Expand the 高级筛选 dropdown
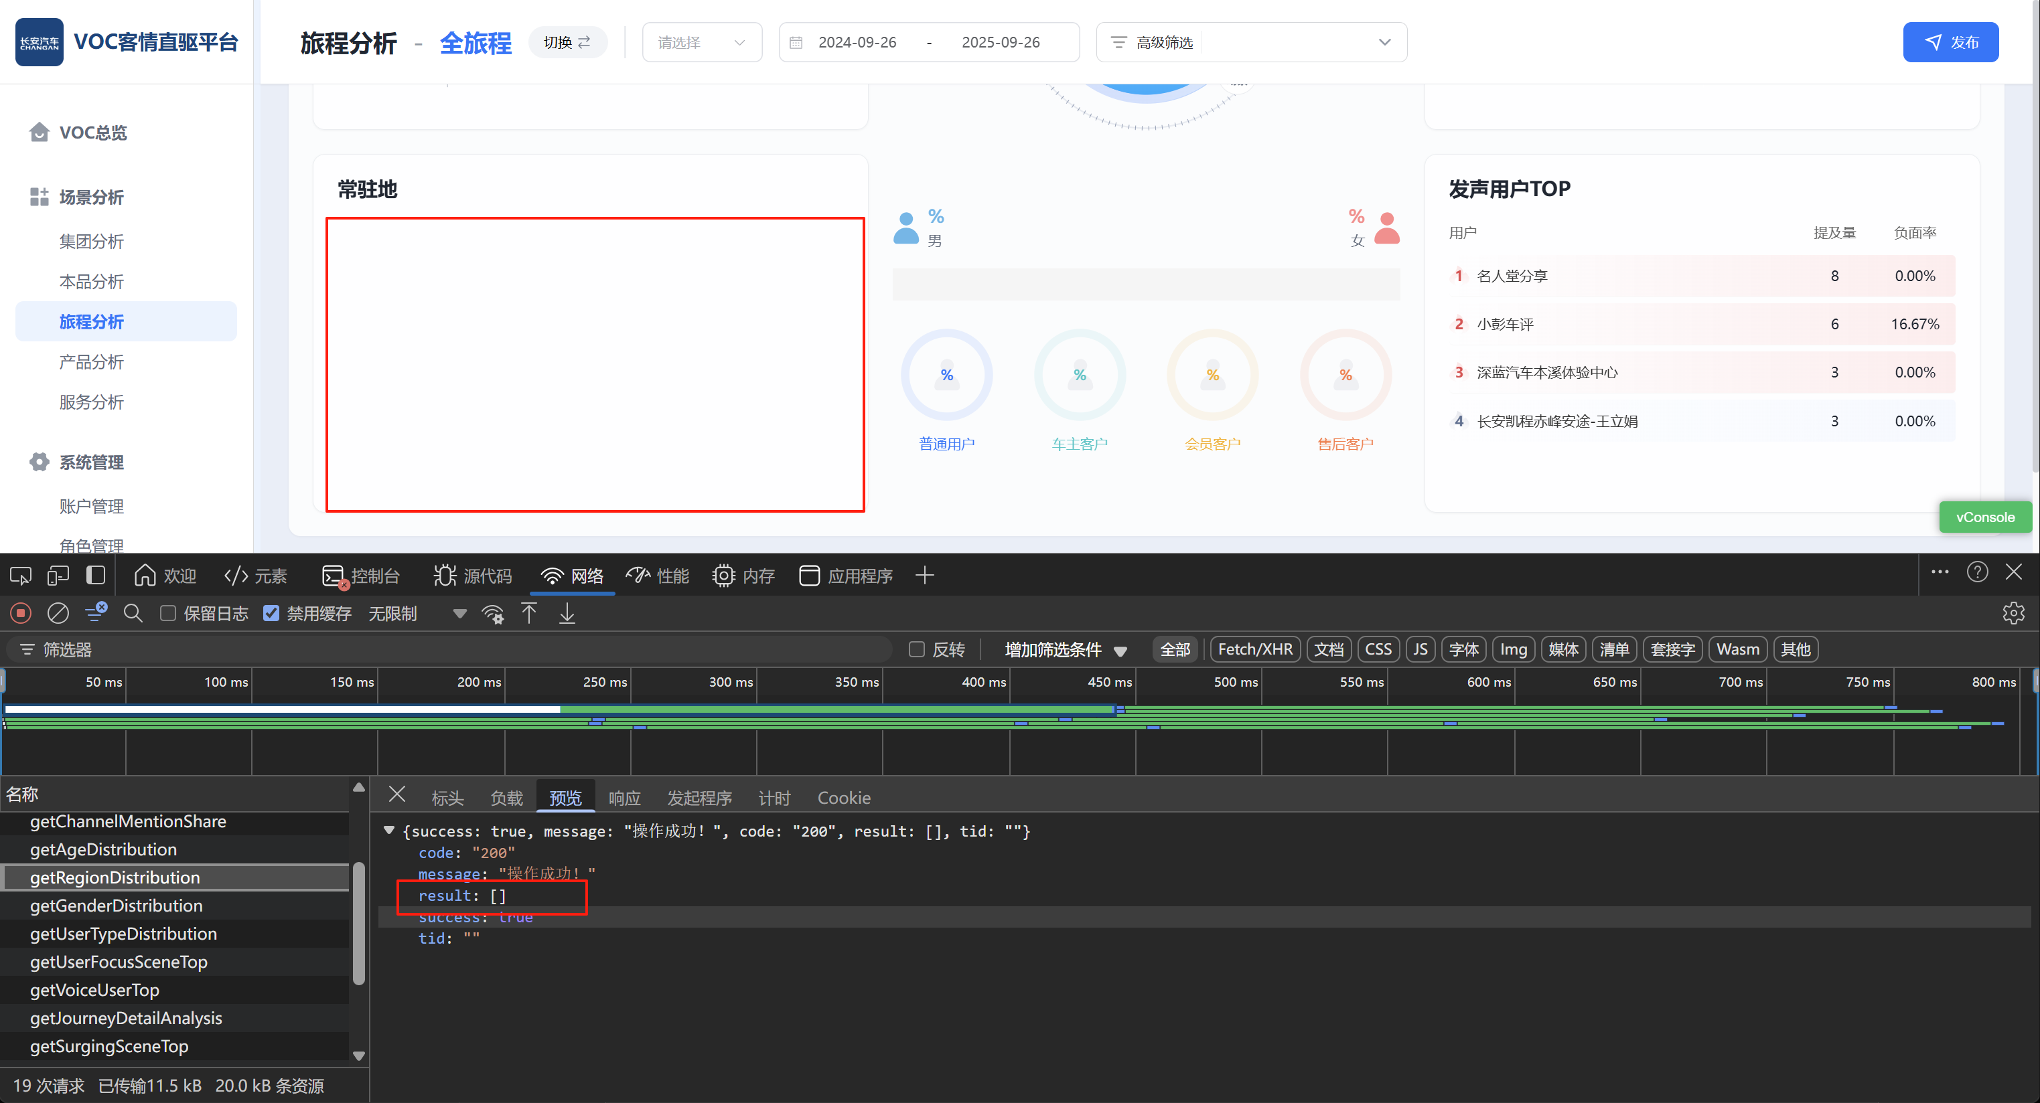 pyautogui.click(x=1250, y=42)
